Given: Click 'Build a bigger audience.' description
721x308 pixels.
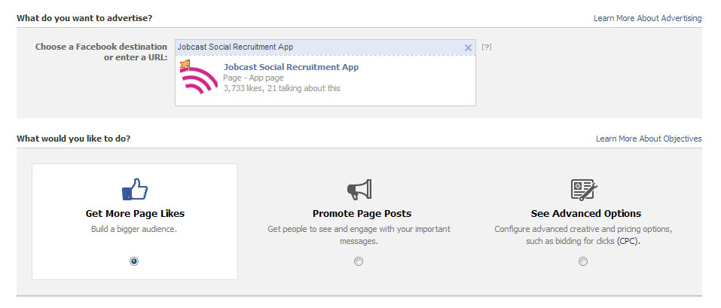Looking at the screenshot, I should [x=134, y=229].
